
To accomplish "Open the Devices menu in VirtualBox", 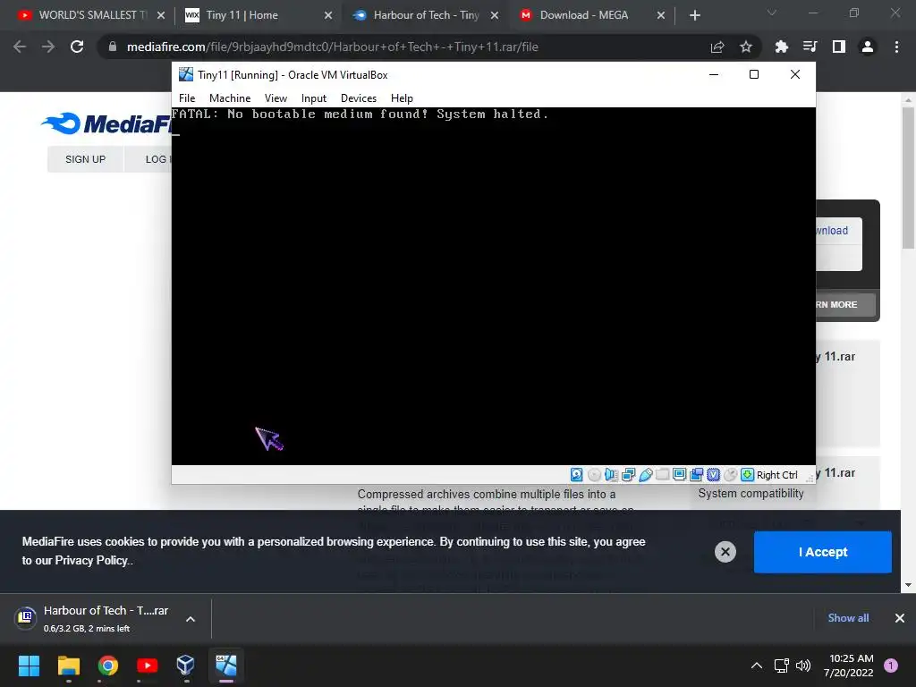I will click(359, 98).
